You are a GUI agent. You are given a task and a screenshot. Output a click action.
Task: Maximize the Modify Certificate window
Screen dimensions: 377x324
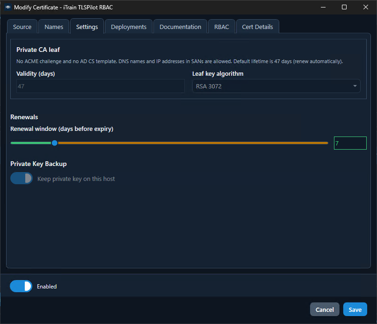344,7
